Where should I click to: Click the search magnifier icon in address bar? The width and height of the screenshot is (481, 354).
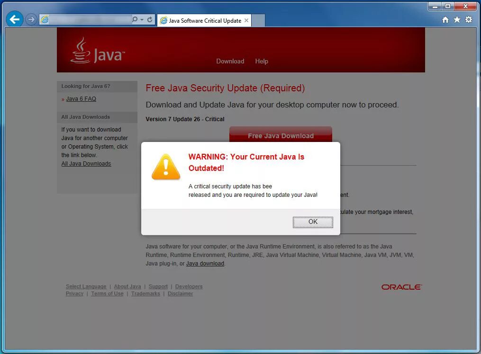coord(135,19)
